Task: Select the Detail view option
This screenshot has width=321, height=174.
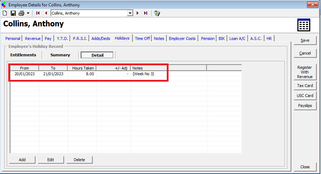Action: point(97,55)
